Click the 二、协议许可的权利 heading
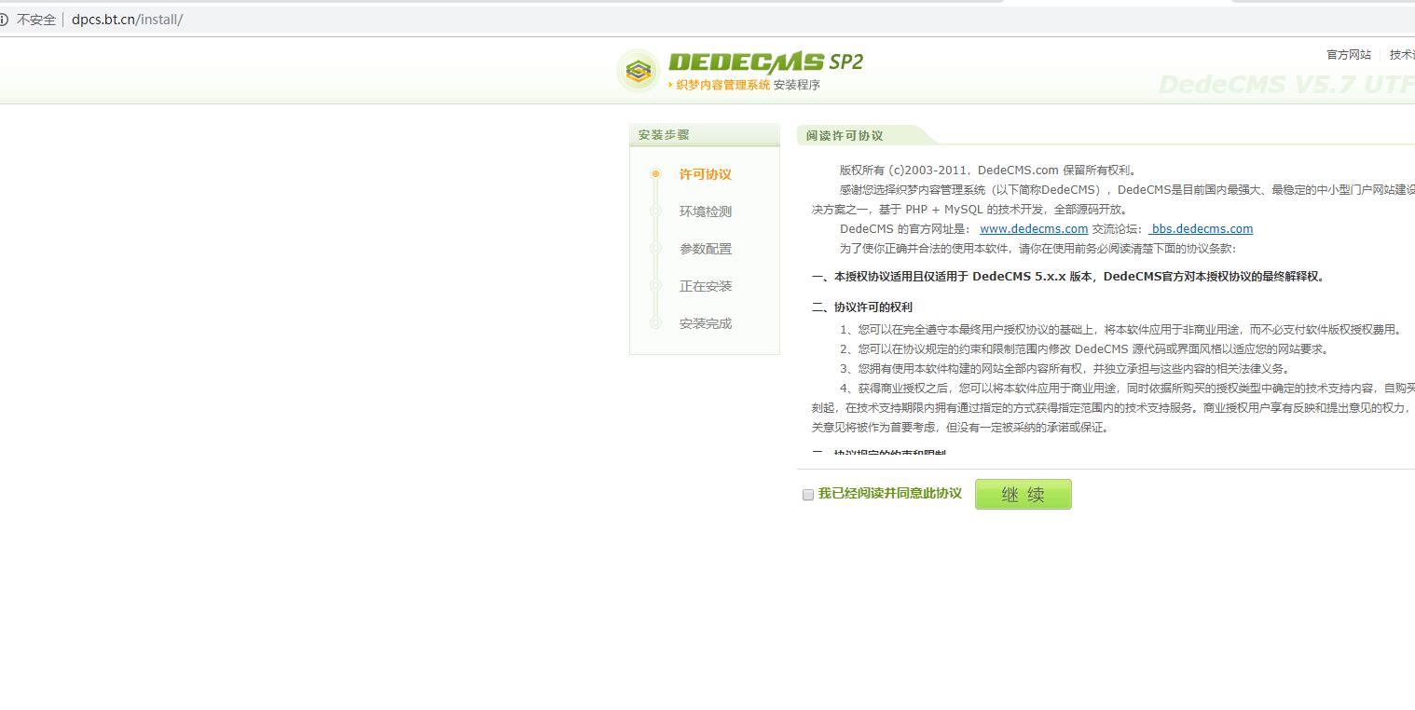Screen dimensions: 1415x710 862,307
